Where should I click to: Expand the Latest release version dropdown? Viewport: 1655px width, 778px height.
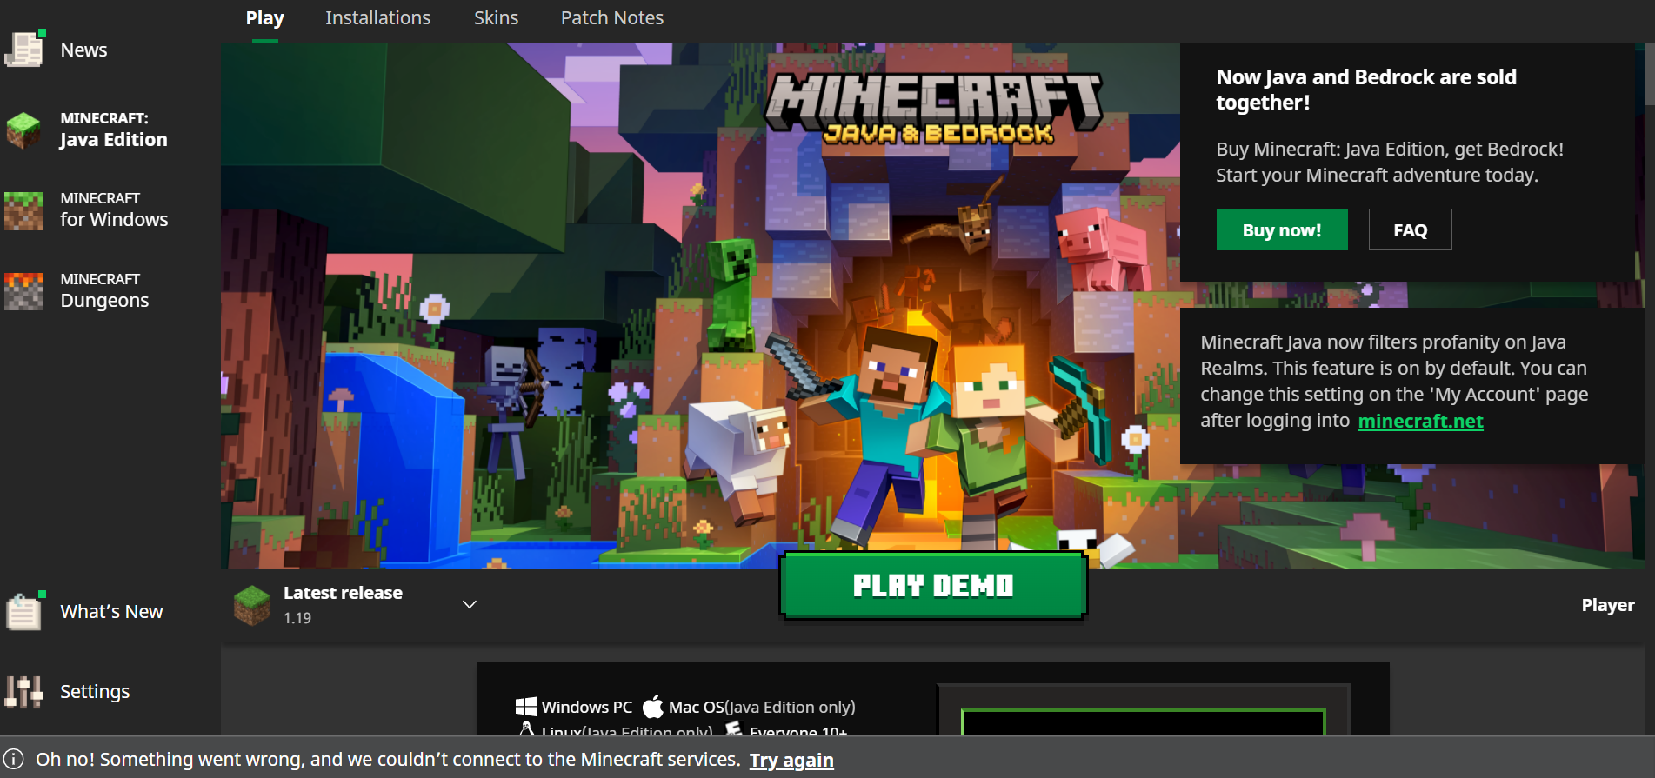470,604
